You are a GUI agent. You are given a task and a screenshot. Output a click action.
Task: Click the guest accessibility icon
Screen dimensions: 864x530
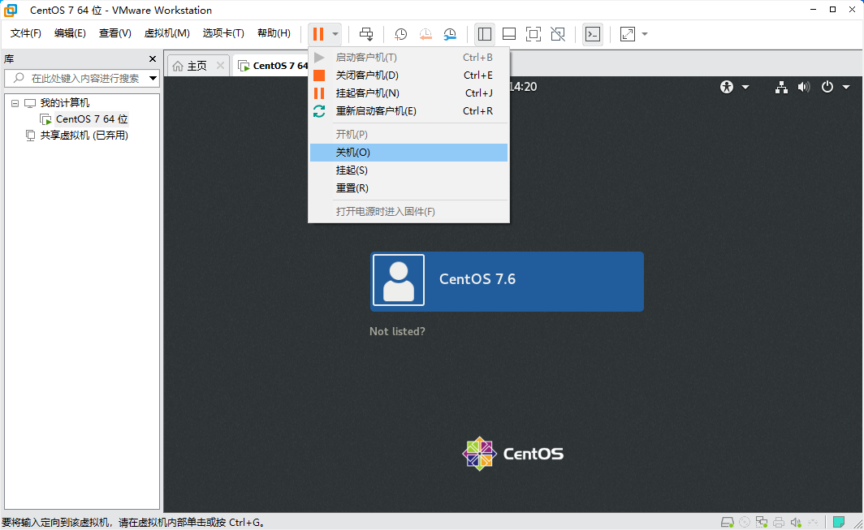pos(725,86)
